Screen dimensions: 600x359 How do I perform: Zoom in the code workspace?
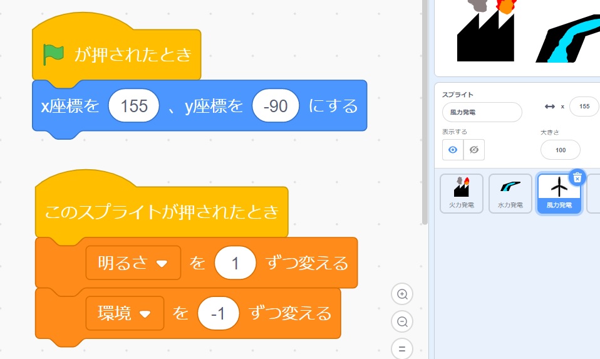click(x=402, y=294)
